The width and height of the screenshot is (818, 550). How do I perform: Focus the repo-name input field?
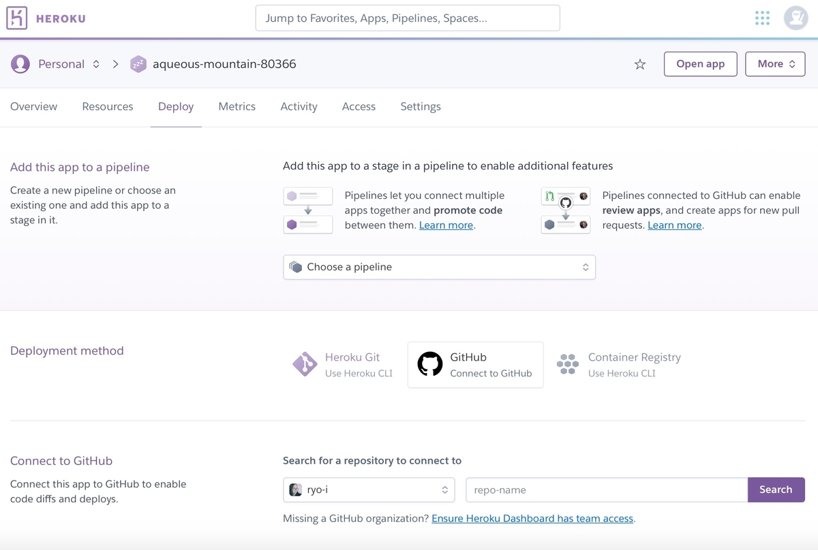607,489
